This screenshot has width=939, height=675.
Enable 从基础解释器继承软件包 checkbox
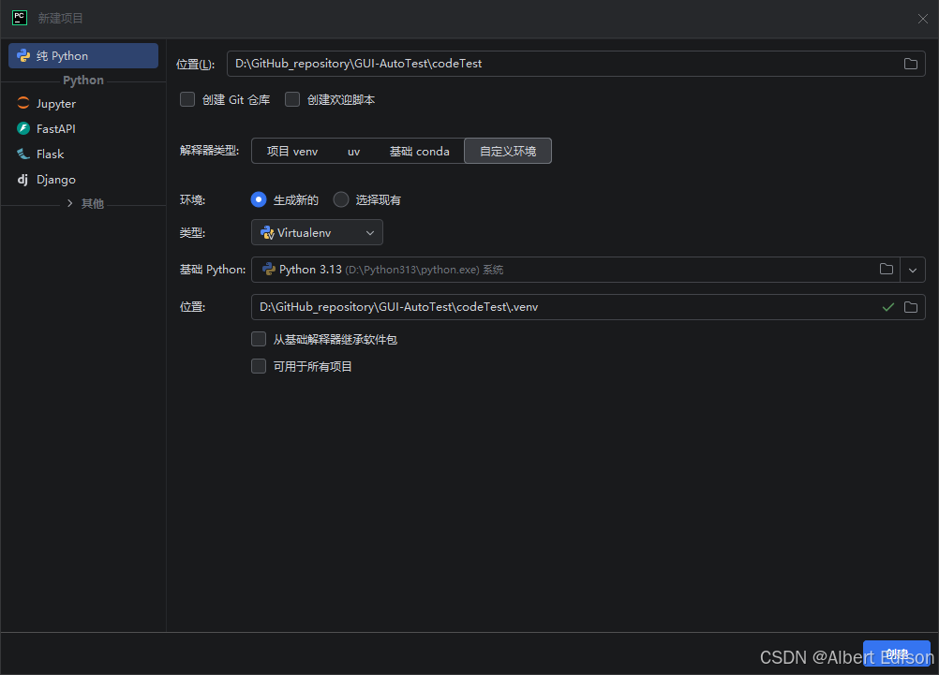259,339
